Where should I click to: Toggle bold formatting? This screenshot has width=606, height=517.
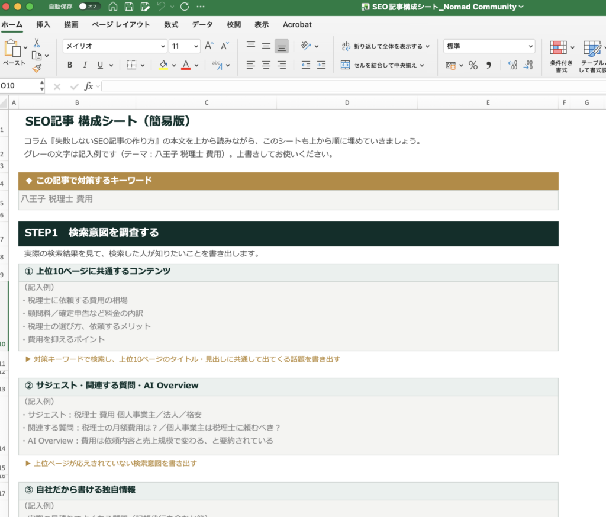point(70,65)
